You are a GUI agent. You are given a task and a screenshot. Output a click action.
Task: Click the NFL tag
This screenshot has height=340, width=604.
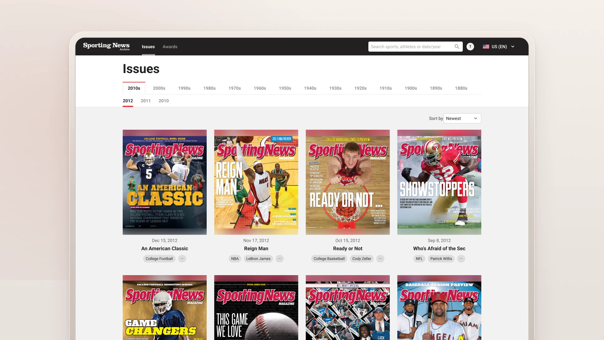419,259
